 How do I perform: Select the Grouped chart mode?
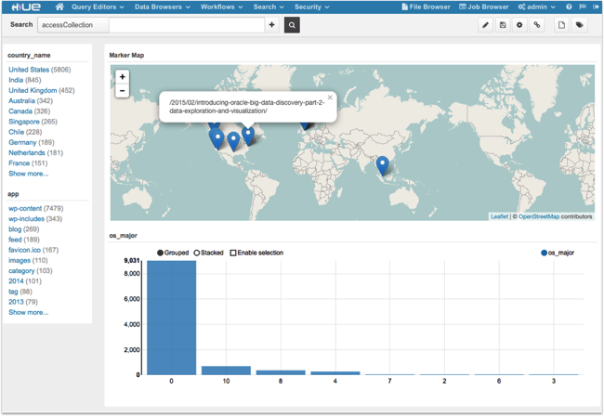tap(173, 253)
